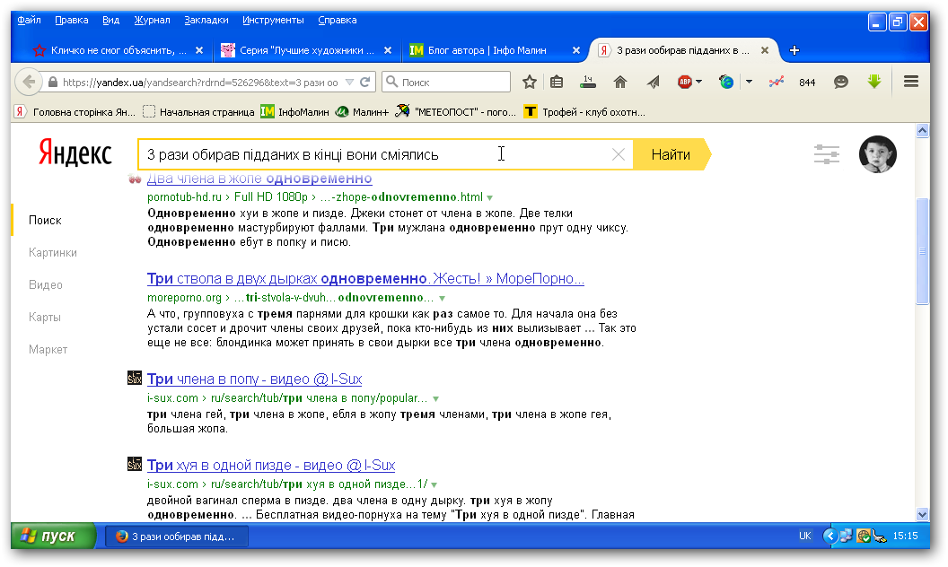This screenshot has height=567, width=948.
Task: Select Видео in the Yandex sidebar
Action: (46, 284)
